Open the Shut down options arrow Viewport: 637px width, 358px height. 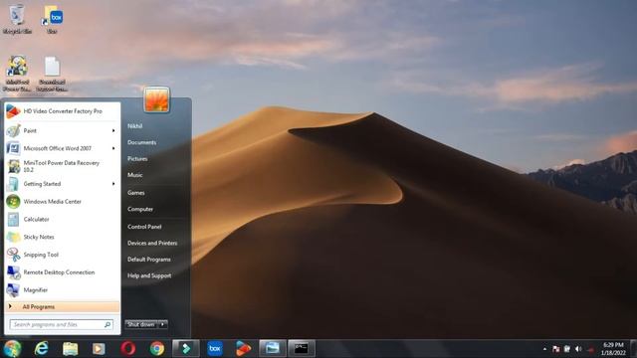click(x=162, y=324)
